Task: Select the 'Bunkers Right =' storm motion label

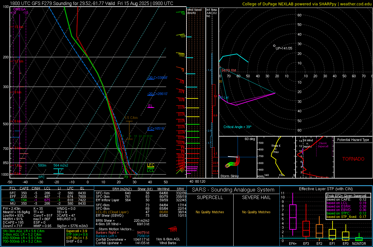Action: pyautogui.click(x=107, y=232)
